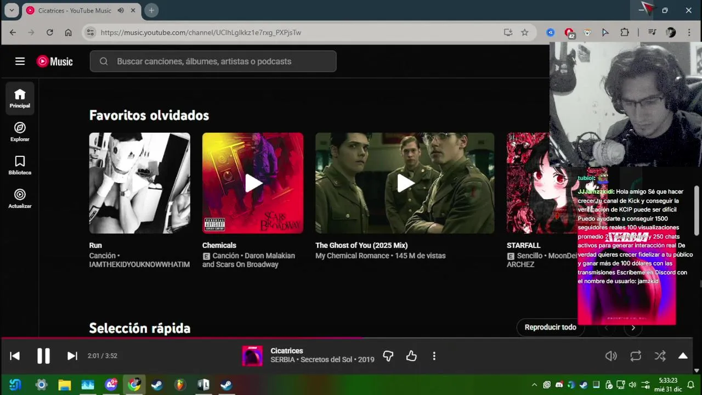Open My Chemical Romance artist link
The image size is (702, 395).
[353, 256]
